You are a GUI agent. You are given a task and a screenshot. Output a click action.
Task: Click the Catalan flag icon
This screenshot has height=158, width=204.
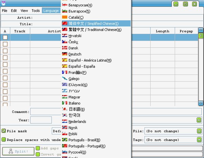[x=65, y=17]
